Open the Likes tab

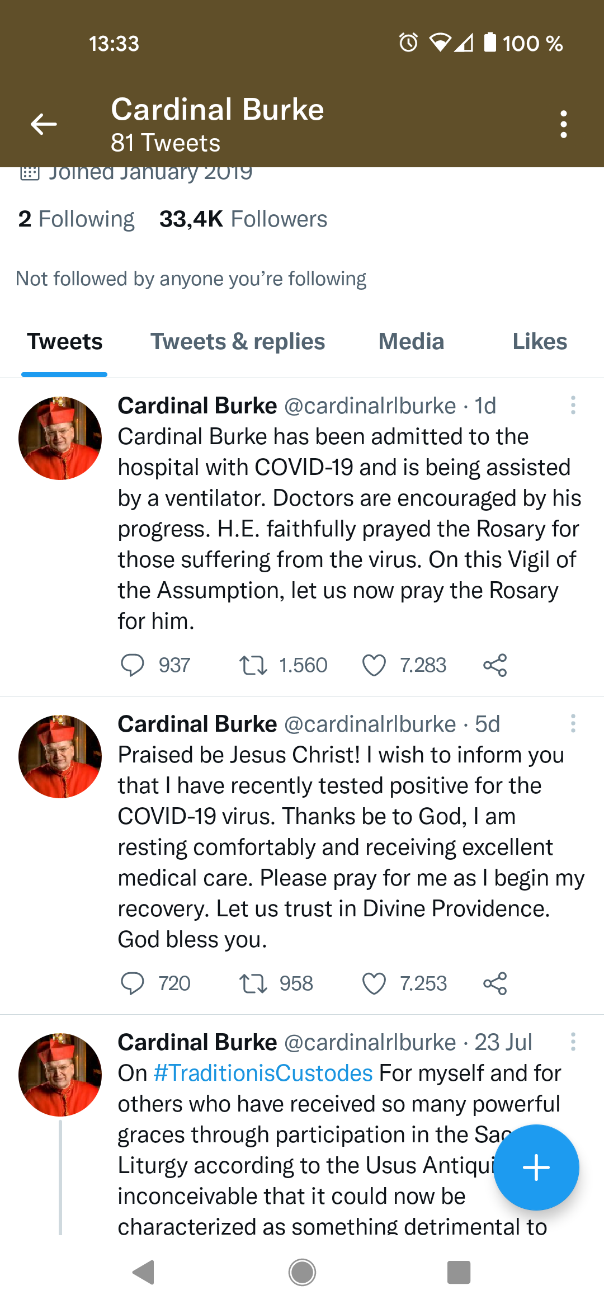[540, 342]
